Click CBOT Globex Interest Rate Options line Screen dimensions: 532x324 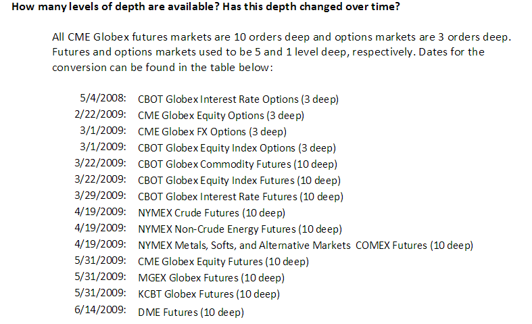coord(238,99)
